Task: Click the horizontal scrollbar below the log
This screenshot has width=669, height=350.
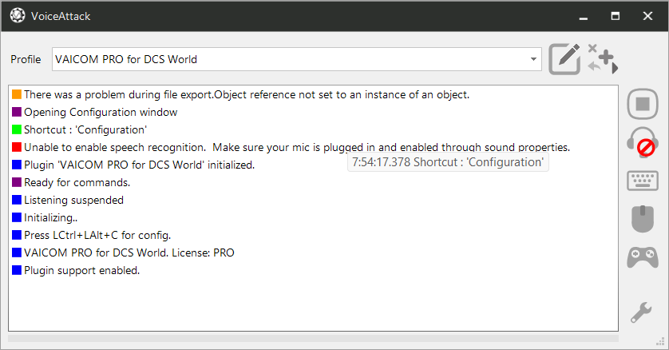Action: [x=313, y=338]
